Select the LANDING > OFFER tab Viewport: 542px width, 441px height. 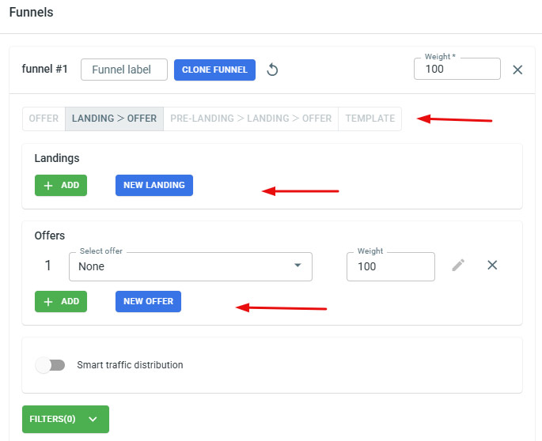pyautogui.click(x=114, y=119)
